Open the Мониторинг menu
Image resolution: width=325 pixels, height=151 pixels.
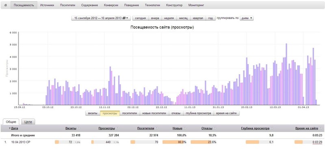[x=196, y=5]
